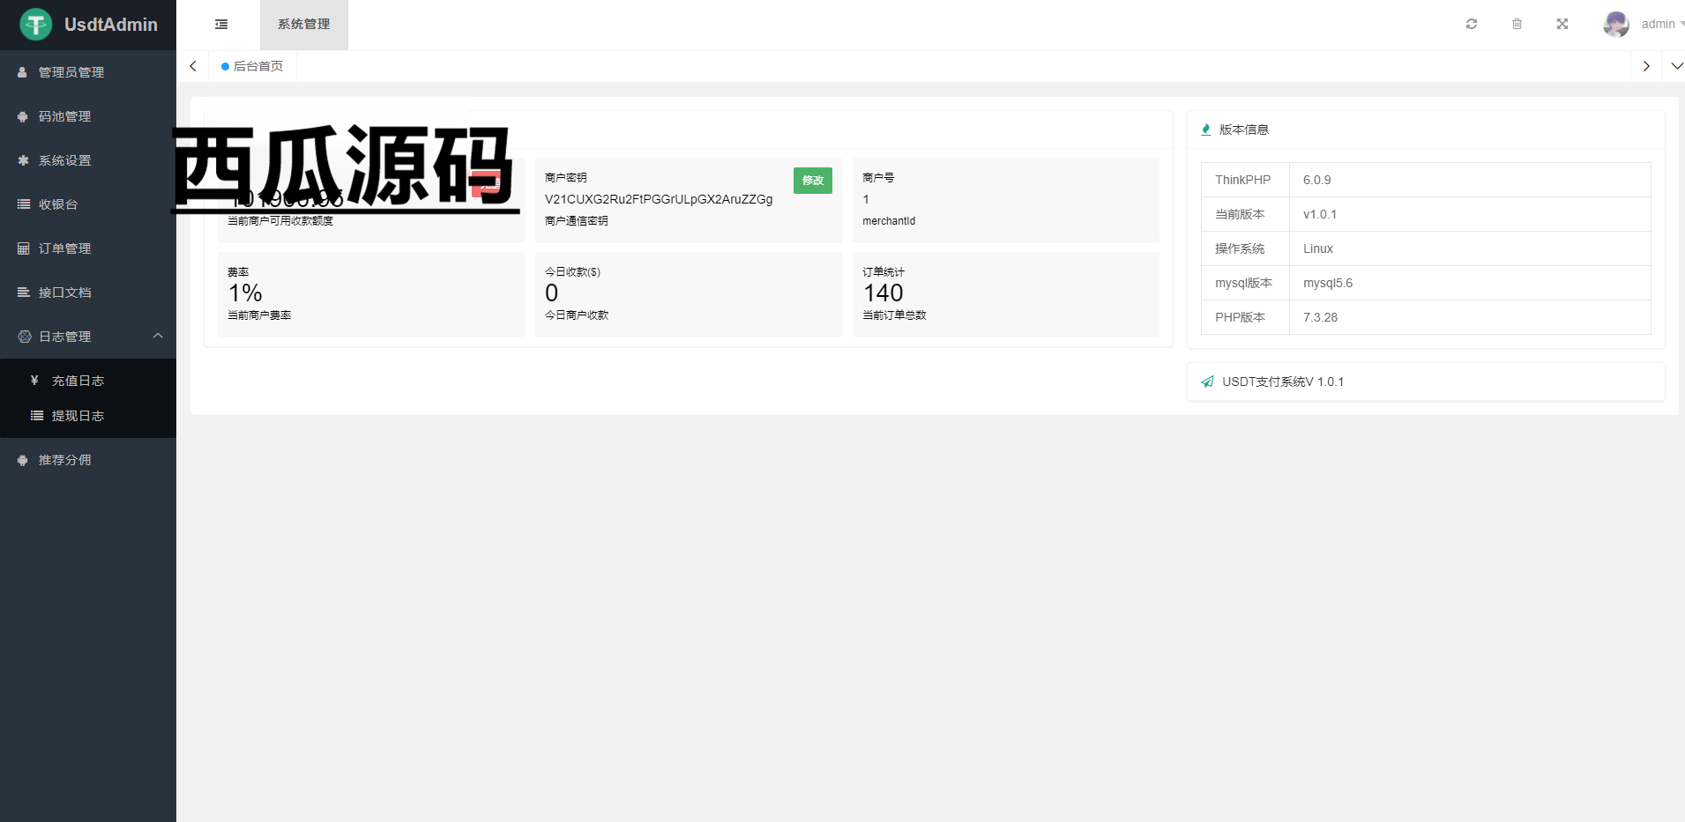
Task: Click the 当前商户费率 caption
Action: click(259, 315)
